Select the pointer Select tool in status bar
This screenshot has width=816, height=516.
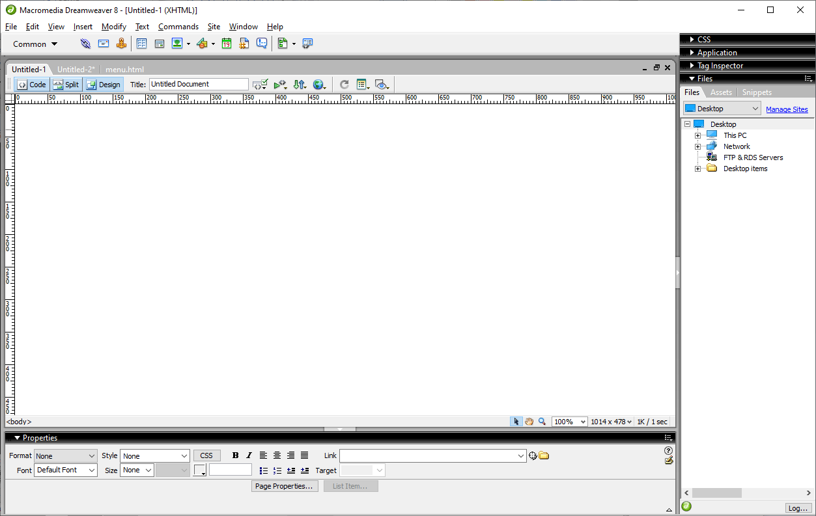point(516,422)
